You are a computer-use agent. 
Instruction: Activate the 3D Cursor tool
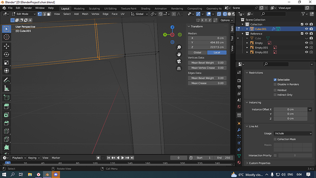6,37
